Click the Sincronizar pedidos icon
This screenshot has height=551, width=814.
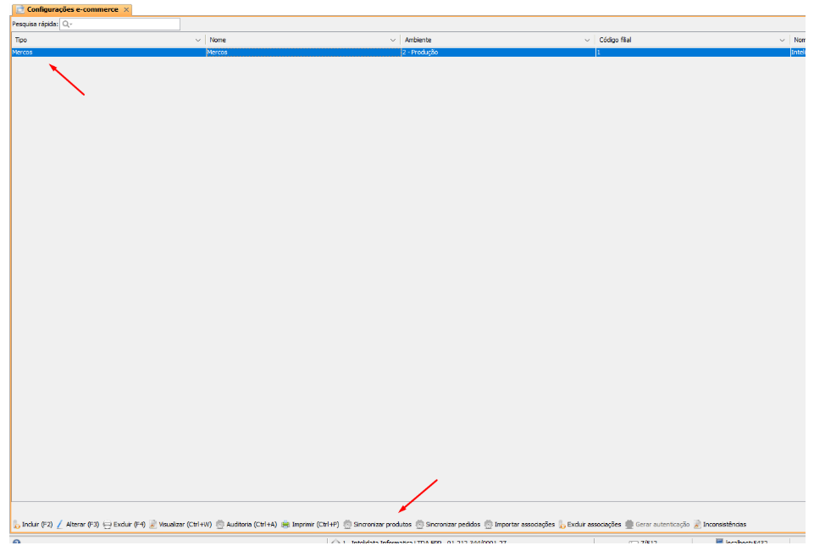pyautogui.click(x=420, y=525)
